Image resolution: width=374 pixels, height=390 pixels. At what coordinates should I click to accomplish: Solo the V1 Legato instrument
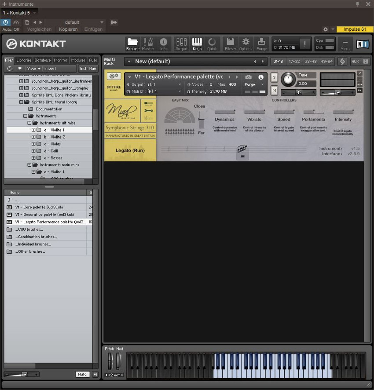point(274,77)
